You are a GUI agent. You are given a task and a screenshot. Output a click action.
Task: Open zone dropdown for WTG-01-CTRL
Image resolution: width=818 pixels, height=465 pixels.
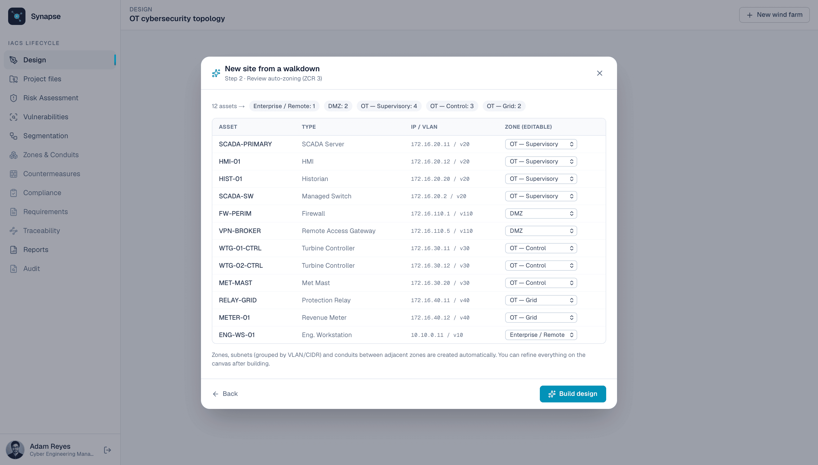click(x=541, y=248)
